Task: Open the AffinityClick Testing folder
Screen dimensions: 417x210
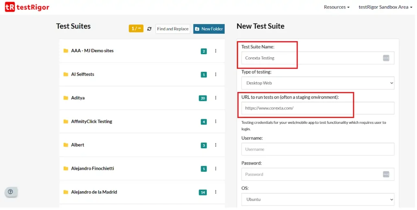Action: 92,121
